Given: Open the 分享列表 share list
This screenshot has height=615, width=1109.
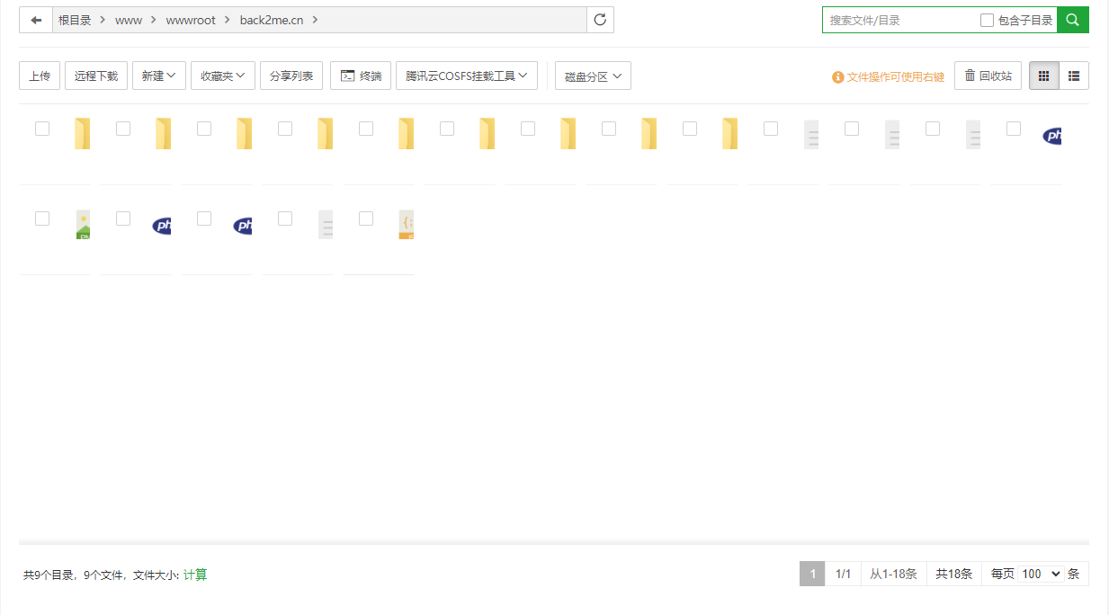Looking at the screenshot, I should click(291, 76).
